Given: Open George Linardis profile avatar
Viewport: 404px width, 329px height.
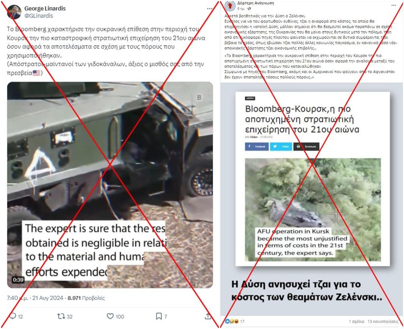Looking at the screenshot, I should [14, 12].
